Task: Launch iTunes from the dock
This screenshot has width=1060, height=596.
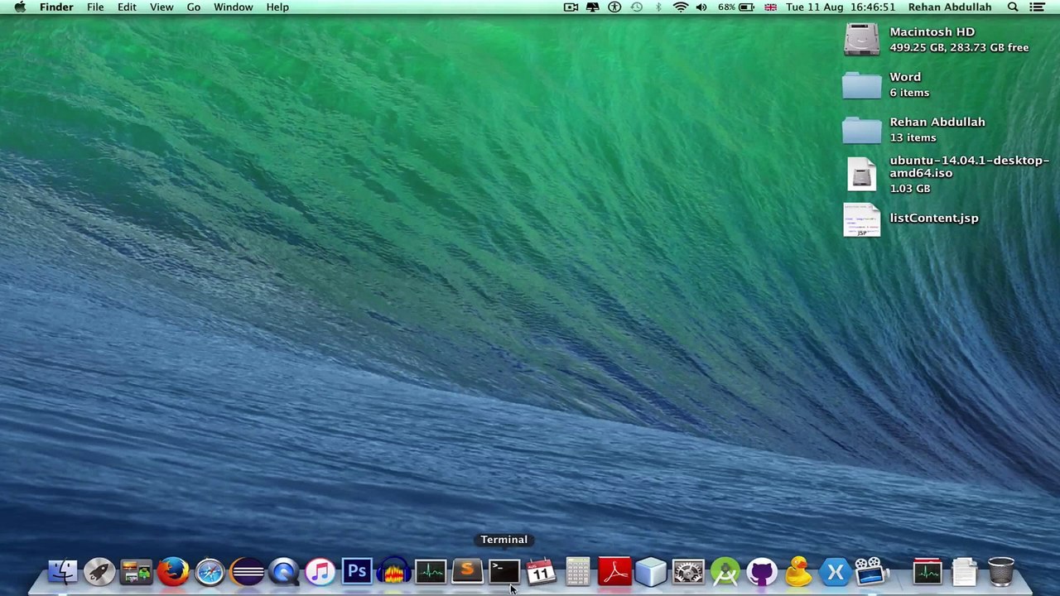Action: (x=320, y=571)
